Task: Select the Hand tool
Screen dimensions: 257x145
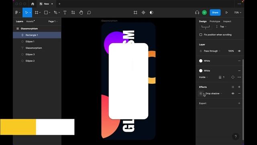Action: tap(81, 12)
